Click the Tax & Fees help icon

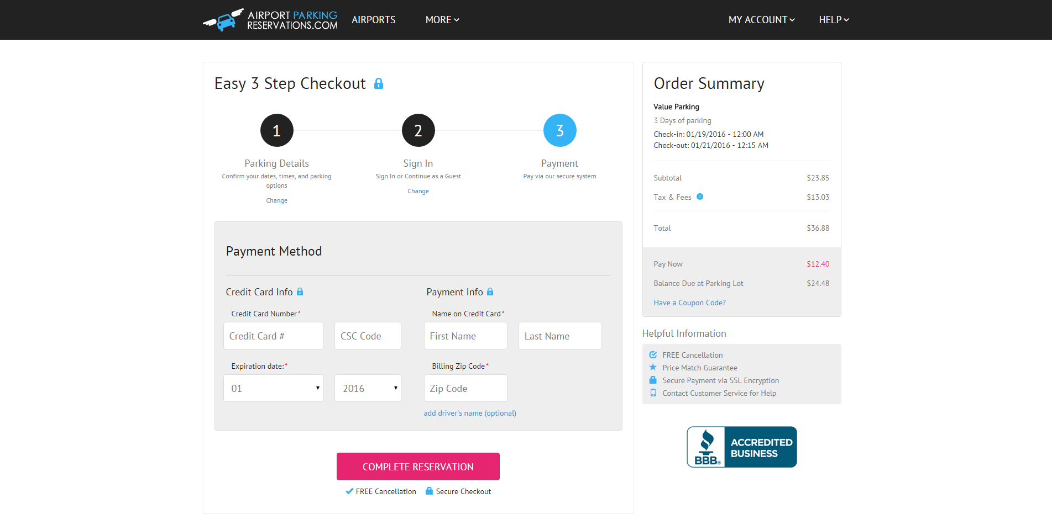700,197
